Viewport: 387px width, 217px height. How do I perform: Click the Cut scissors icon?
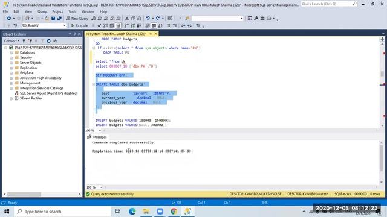click(126, 19)
